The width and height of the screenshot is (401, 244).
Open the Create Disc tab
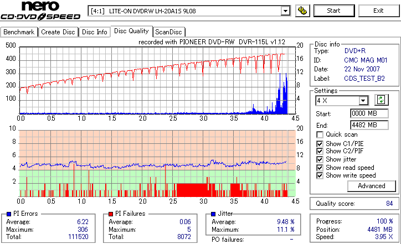[x=58, y=32]
